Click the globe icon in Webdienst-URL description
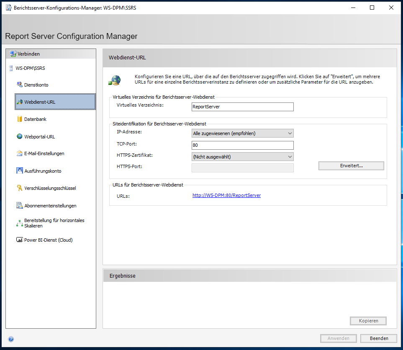This screenshot has width=403, height=350. point(115,80)
